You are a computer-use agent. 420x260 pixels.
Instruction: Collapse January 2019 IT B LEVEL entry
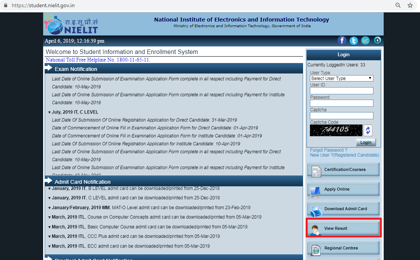49,189
